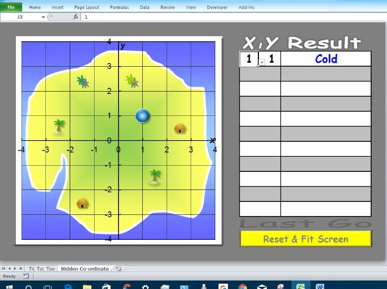Go to next sheet with navigation arrow
The image size is (387, 289).
pos(15,269)
